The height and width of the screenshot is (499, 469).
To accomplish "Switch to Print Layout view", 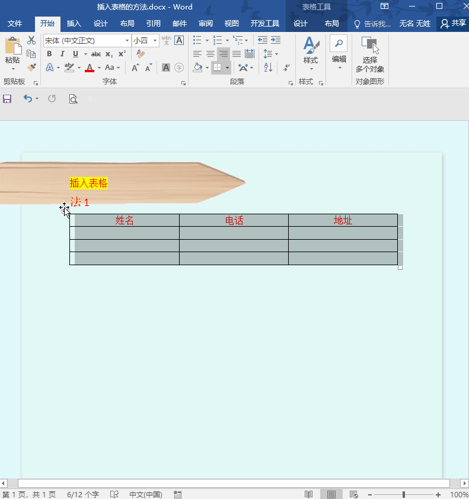I will 331,494.
